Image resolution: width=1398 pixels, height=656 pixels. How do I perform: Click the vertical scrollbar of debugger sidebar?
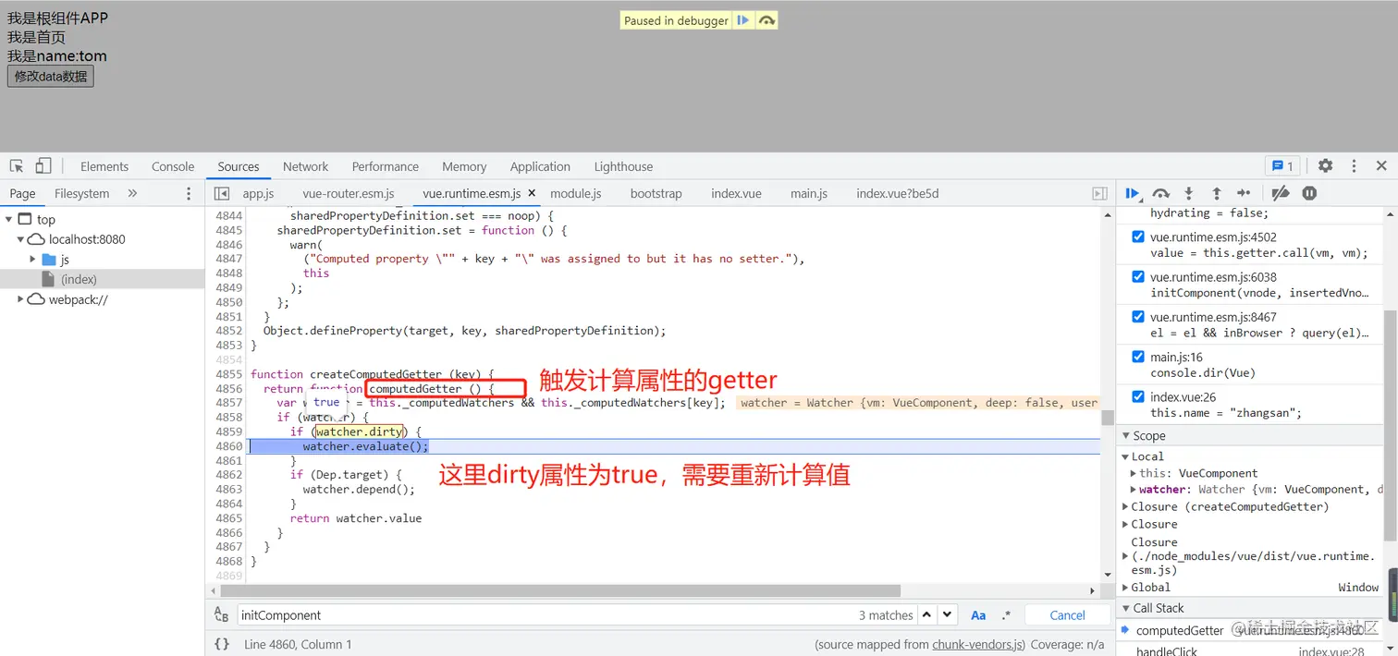(x=1390, y=425)
